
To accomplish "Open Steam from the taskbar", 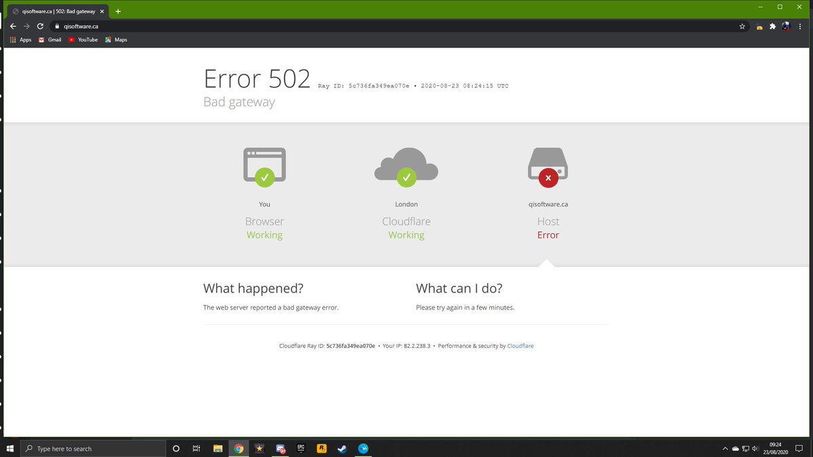I will tap(342, 448).
